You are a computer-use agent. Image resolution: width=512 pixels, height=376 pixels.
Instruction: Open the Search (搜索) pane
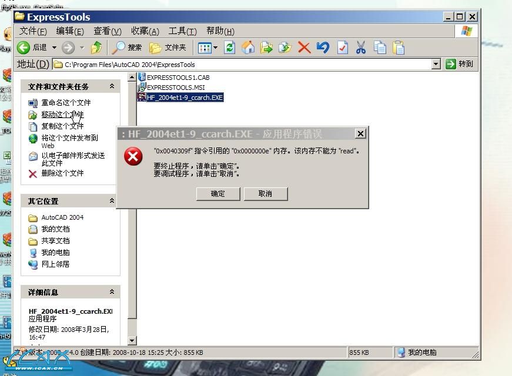point(127,48)
